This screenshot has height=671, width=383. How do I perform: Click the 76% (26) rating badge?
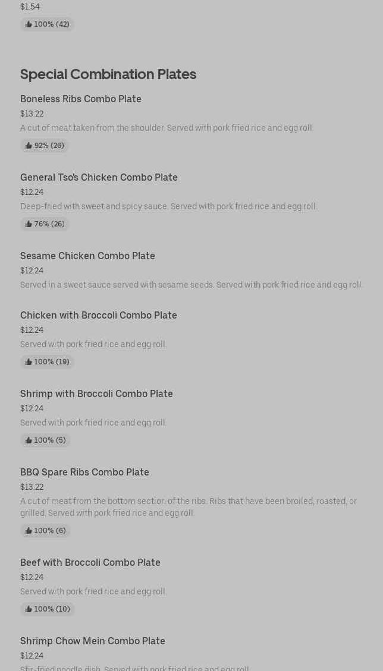(x=45, y=224)
